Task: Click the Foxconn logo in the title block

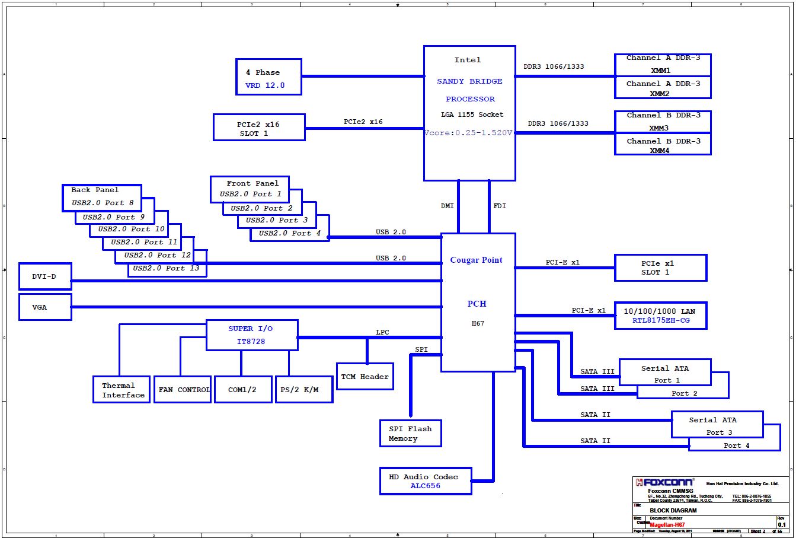Action: 664,482
